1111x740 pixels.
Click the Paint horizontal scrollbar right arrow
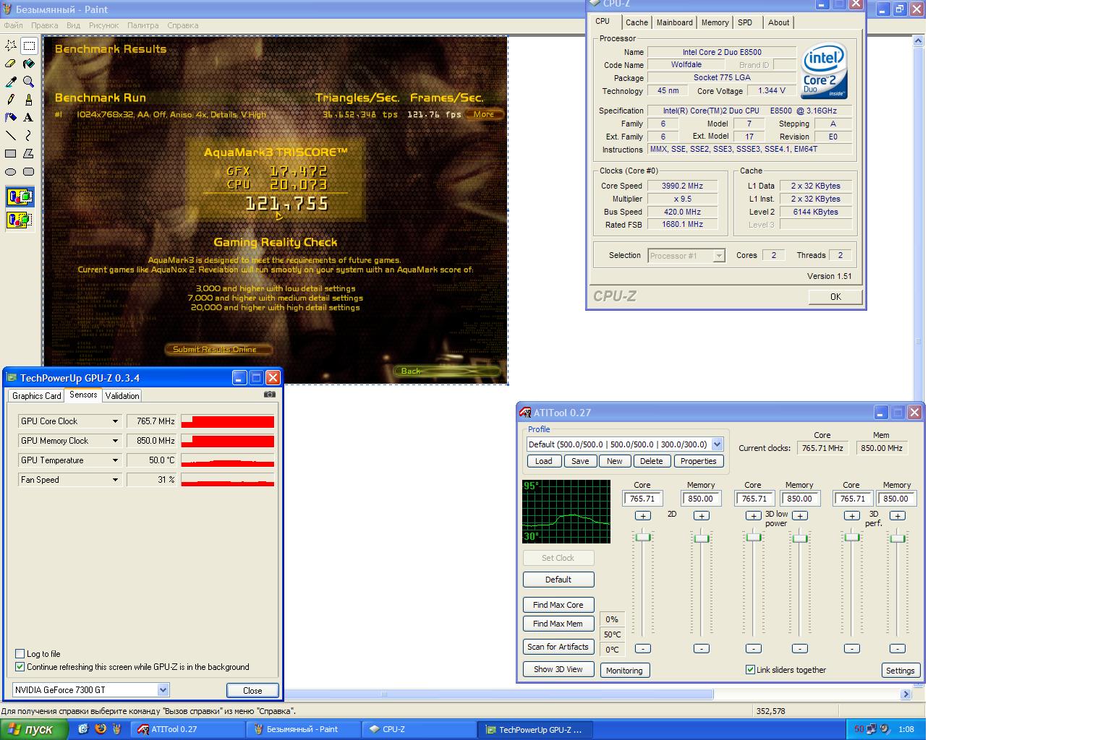coord(906,694)
